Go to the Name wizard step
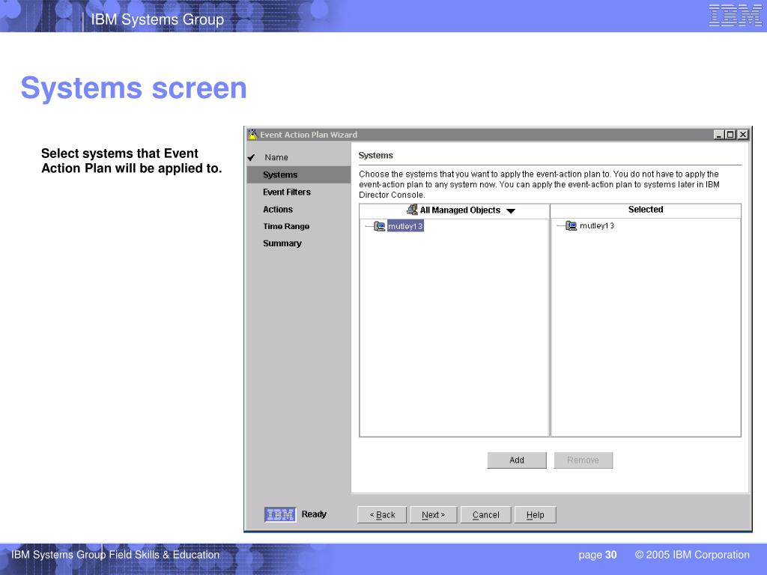Image resolution: width=767 pixels, height=575 pixels. (x=276, y=157)
